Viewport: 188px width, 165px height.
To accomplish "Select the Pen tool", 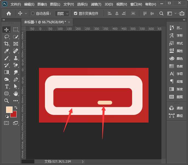I will point(16,79).
